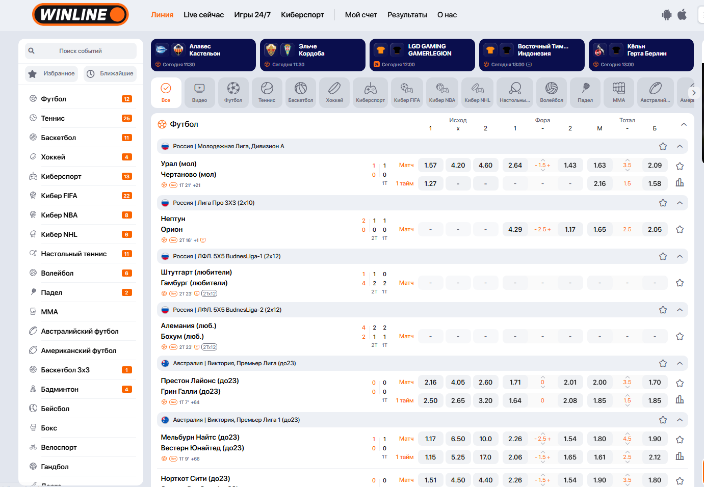Image resolution: width=704 pixels, height=487 pixels.
Task: Select the Падел filter icon in carousel
Action: click(x=585, y=93)
